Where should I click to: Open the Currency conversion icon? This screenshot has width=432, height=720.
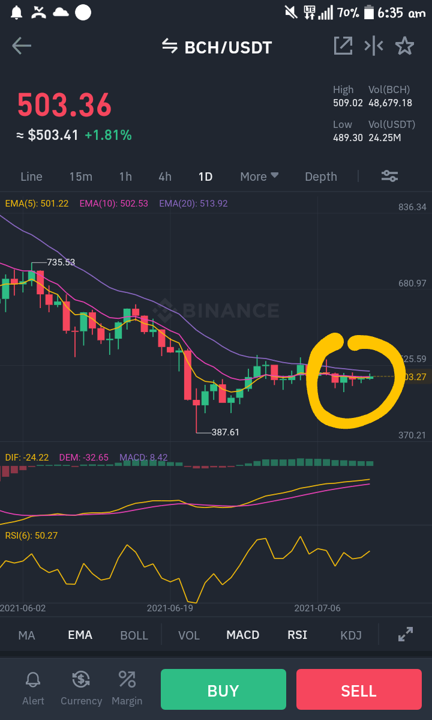81,679
